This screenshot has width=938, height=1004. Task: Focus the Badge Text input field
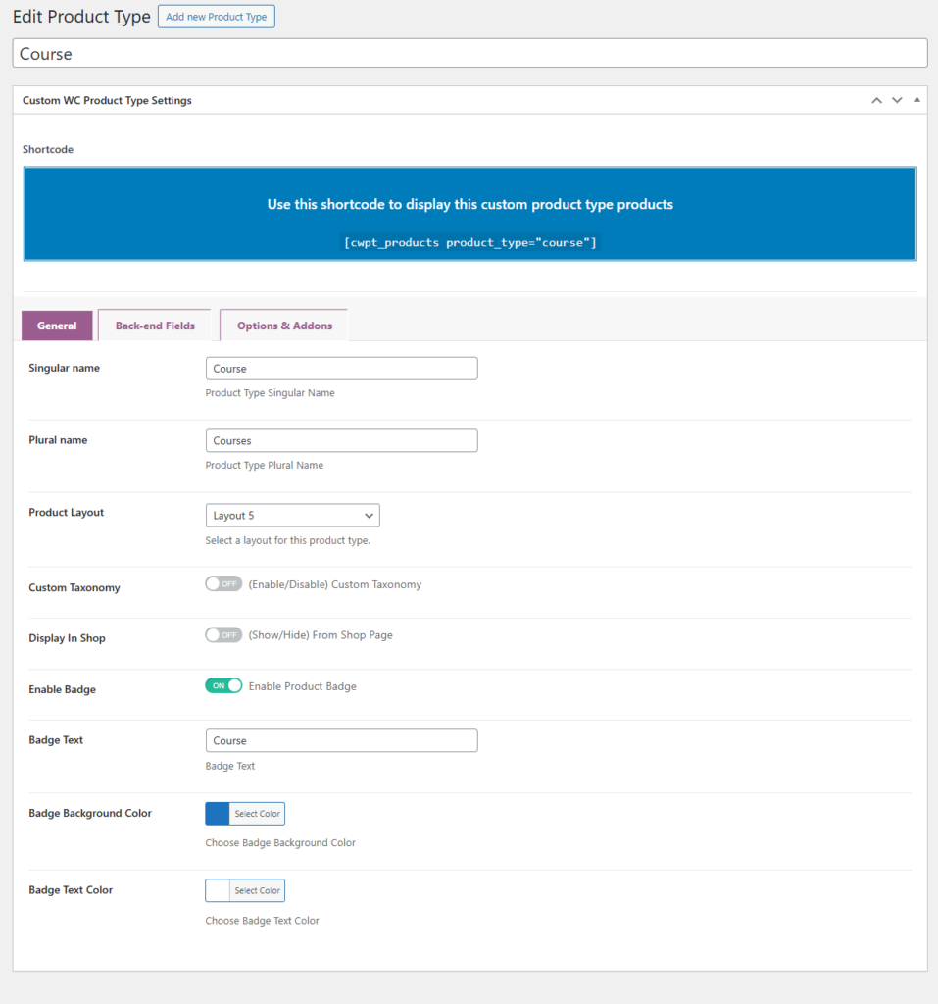[x=341, y=741]
